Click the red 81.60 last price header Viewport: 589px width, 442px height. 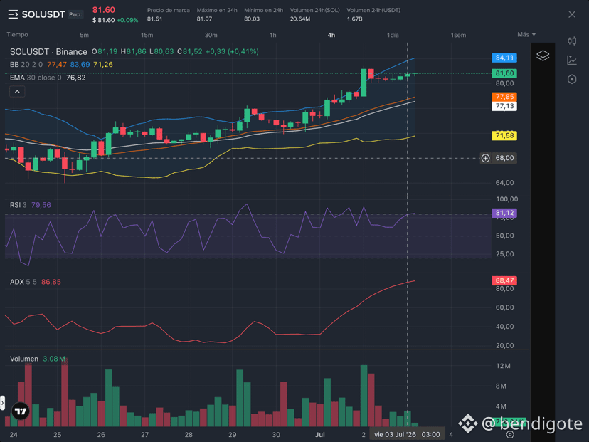[x=104, y=10]
